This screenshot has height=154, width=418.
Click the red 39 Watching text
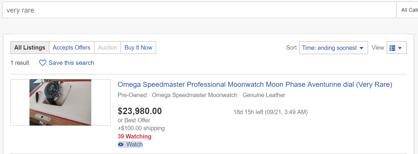pos(134,136)
